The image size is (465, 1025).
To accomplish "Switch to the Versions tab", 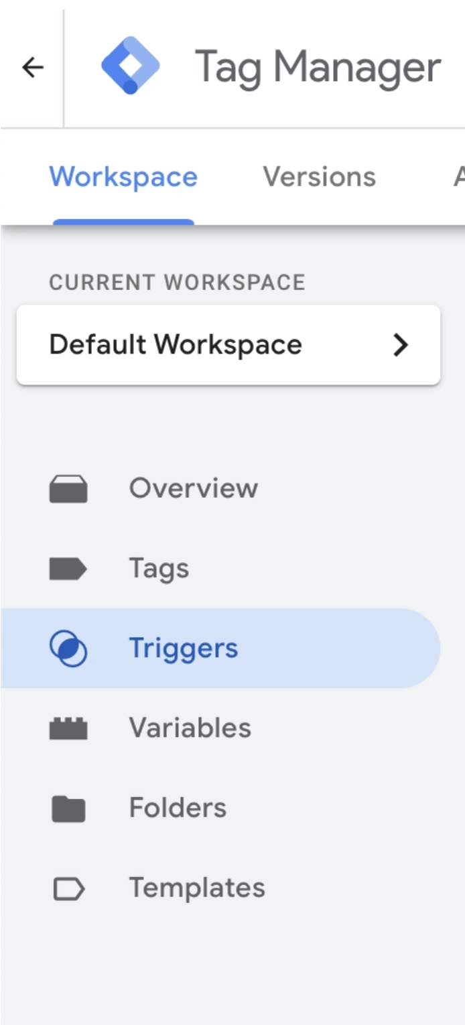I will [320, 177].
